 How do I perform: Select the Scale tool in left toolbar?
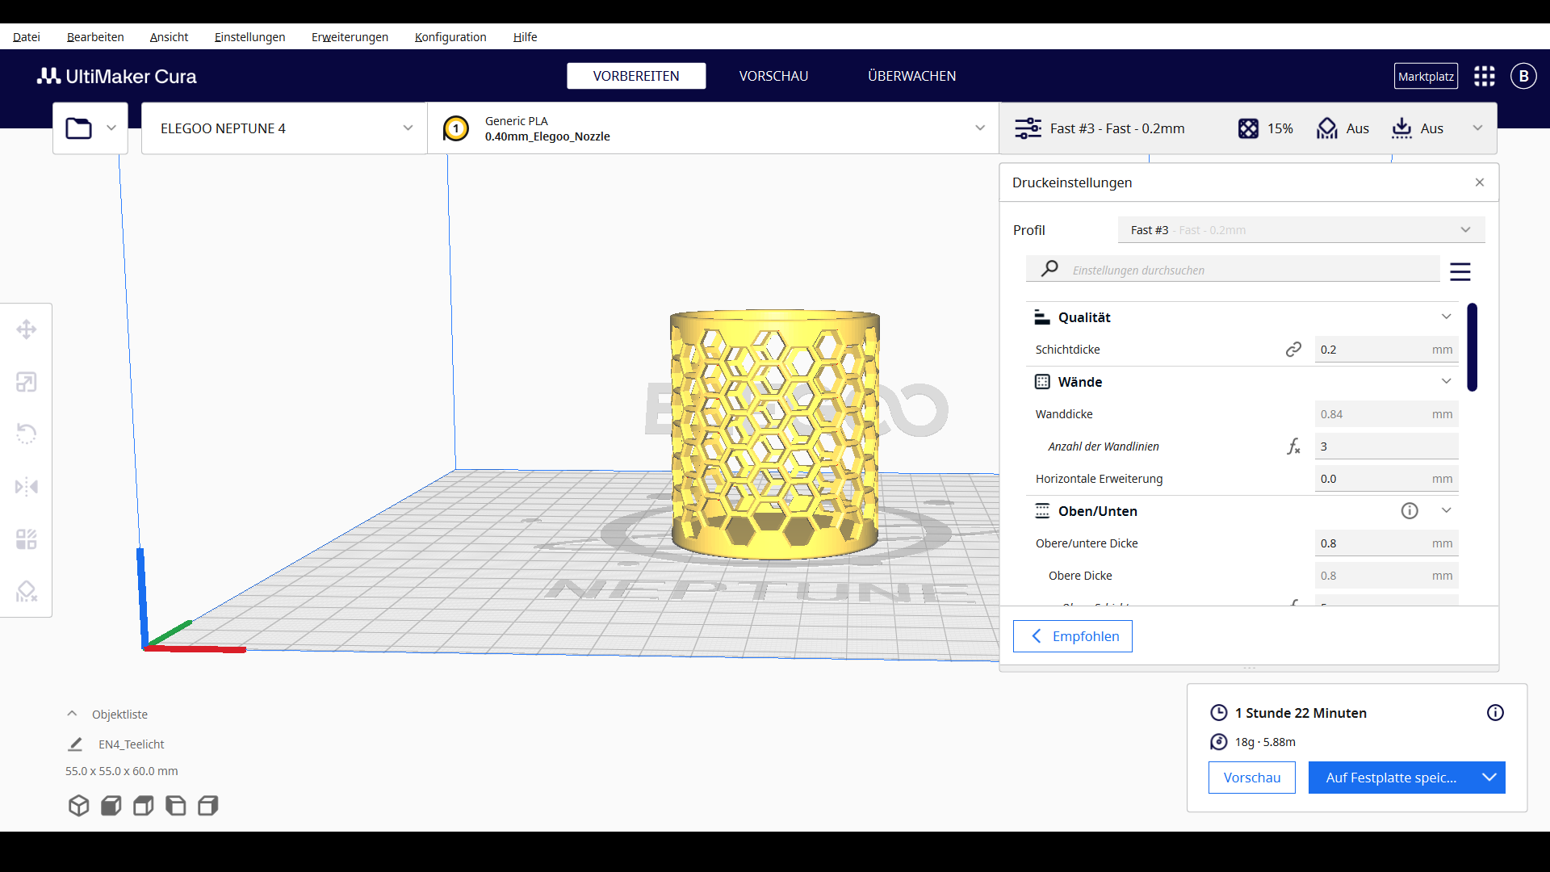pos(27,382)
